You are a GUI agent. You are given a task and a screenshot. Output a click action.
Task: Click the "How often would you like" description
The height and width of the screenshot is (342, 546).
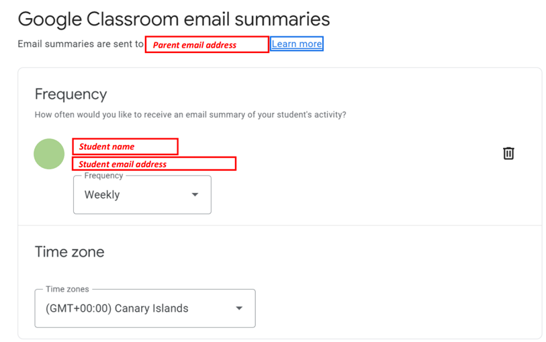pyautogui.click(x=190, y=115)
